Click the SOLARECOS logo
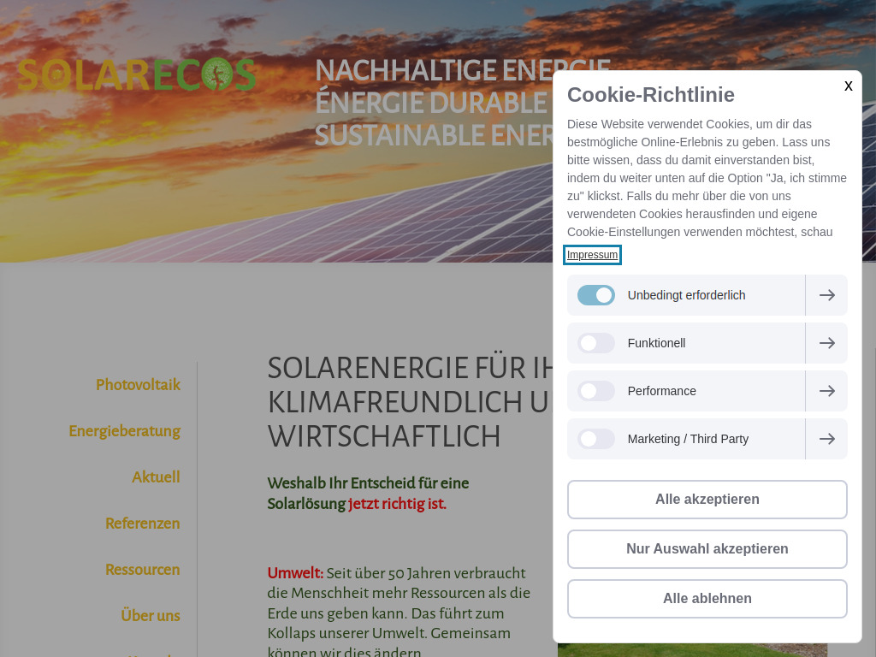 coord(137,75)
